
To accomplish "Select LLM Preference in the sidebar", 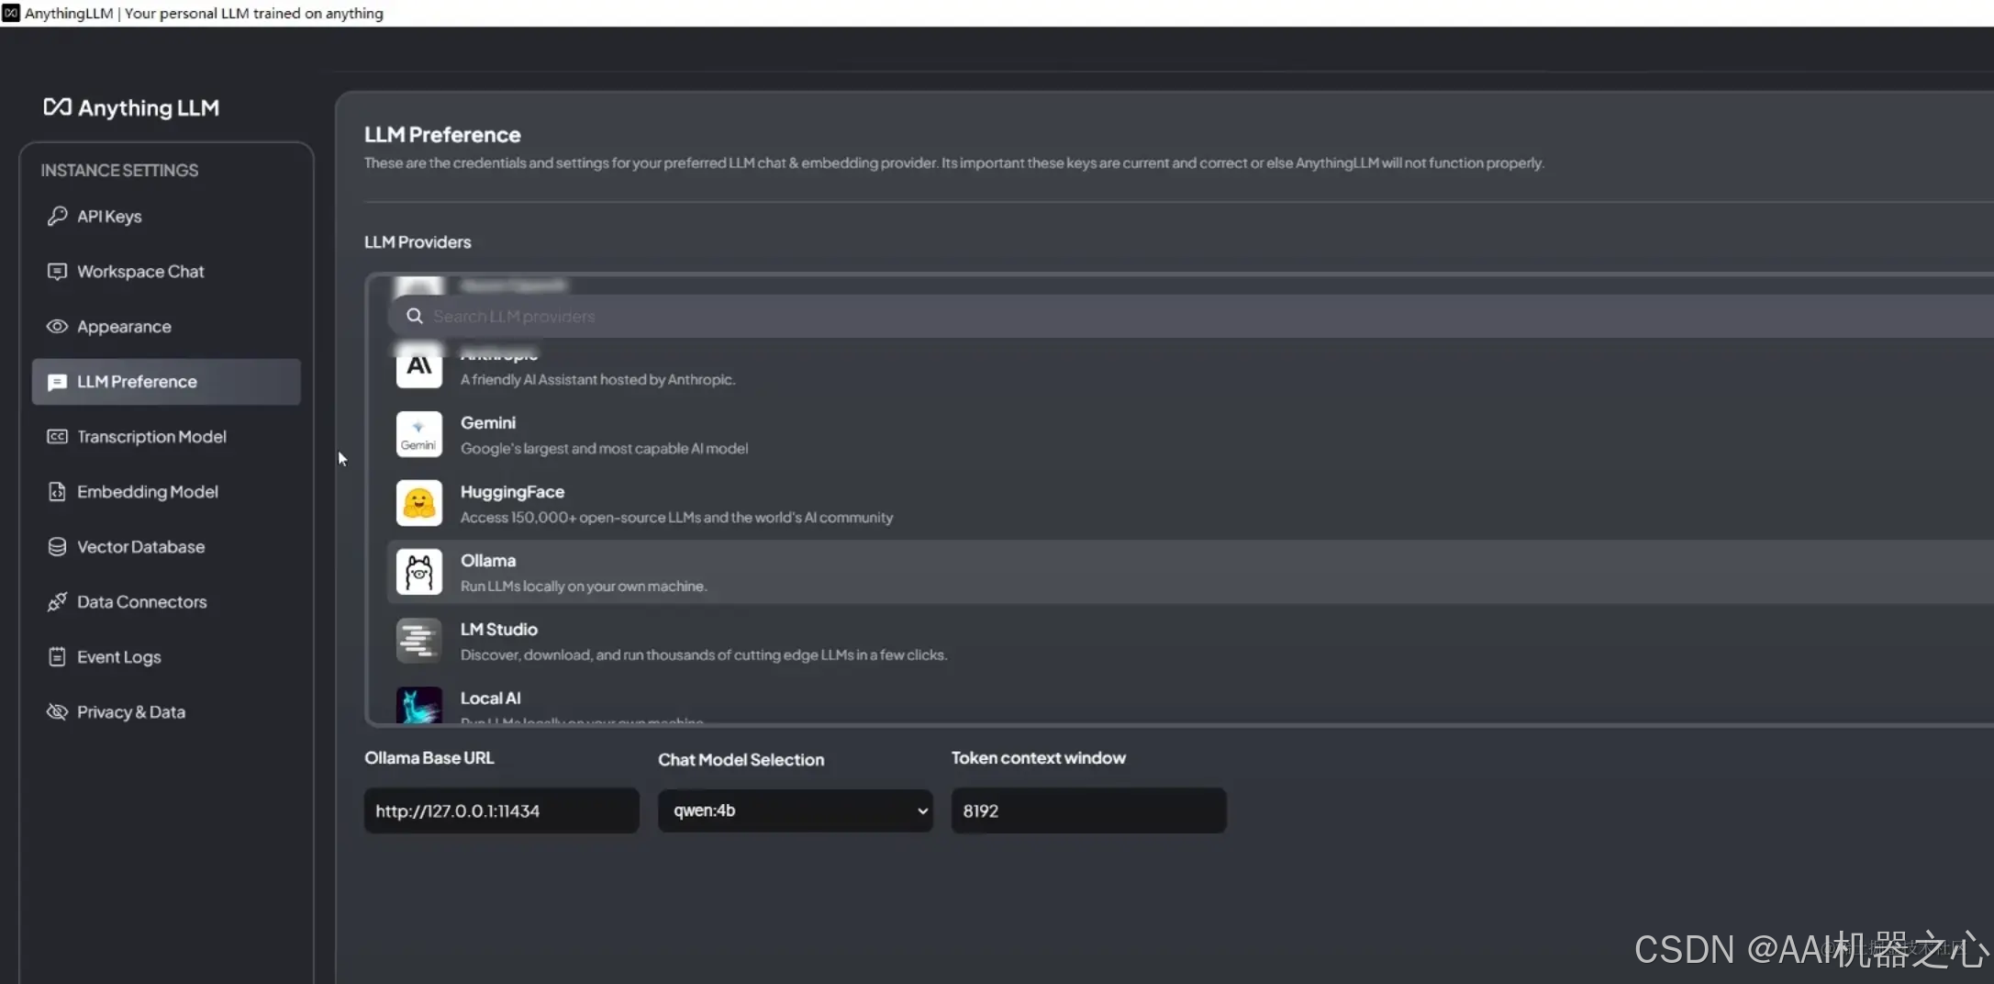I will [166, 382].
